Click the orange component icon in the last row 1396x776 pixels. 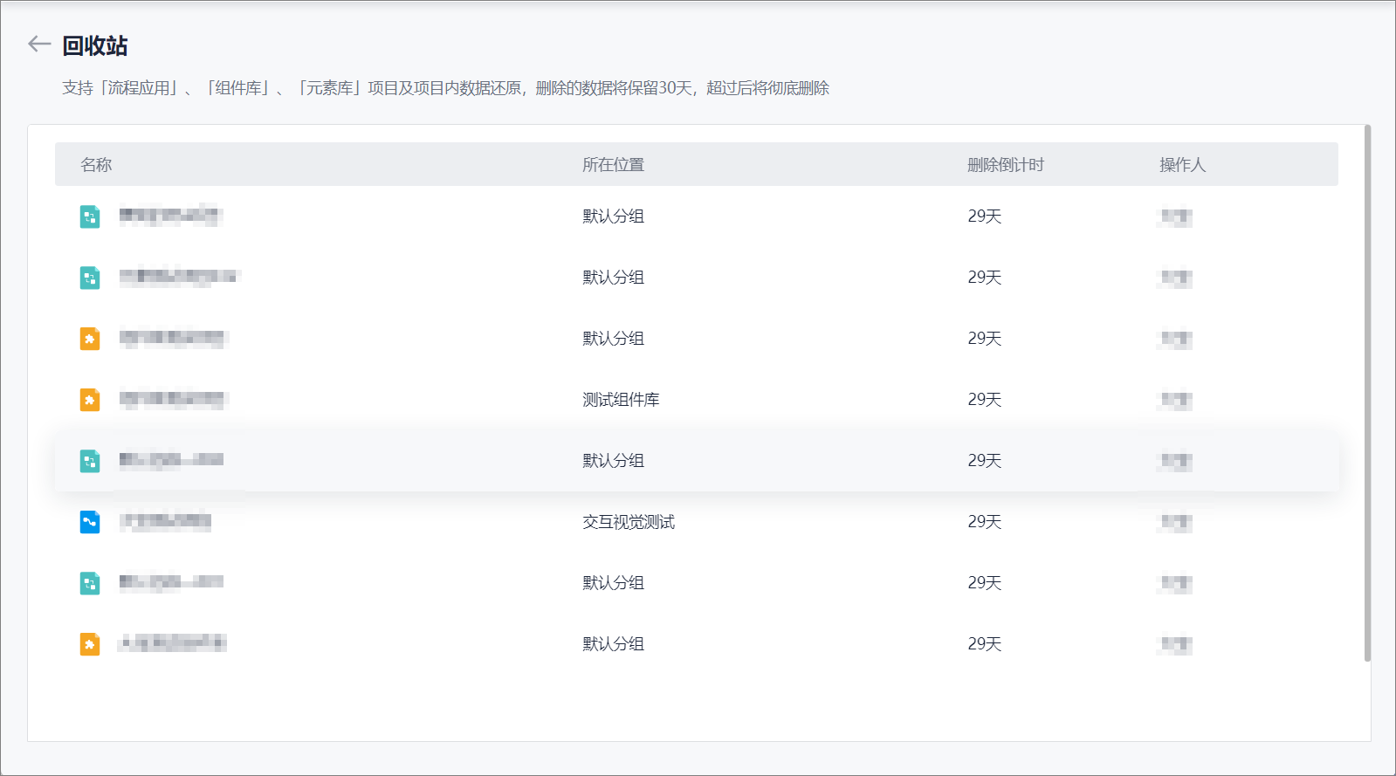(90, 644)
